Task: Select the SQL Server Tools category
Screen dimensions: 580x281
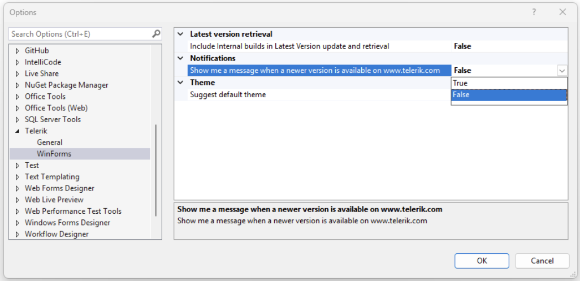Action: pos(53,119)
